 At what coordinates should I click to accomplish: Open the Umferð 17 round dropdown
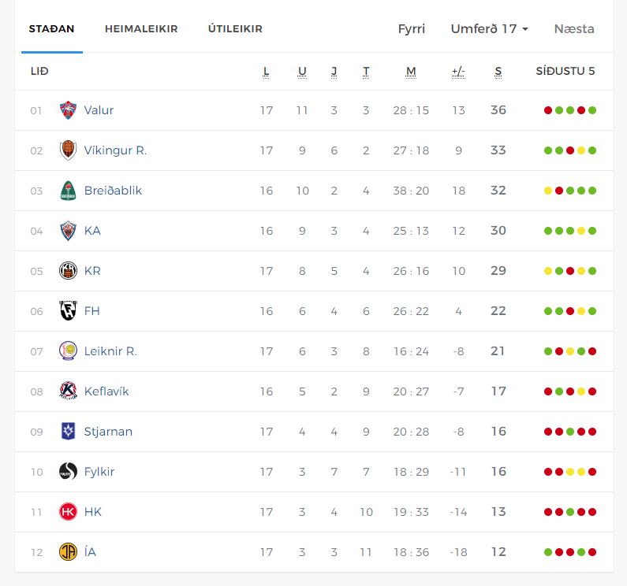489,29
